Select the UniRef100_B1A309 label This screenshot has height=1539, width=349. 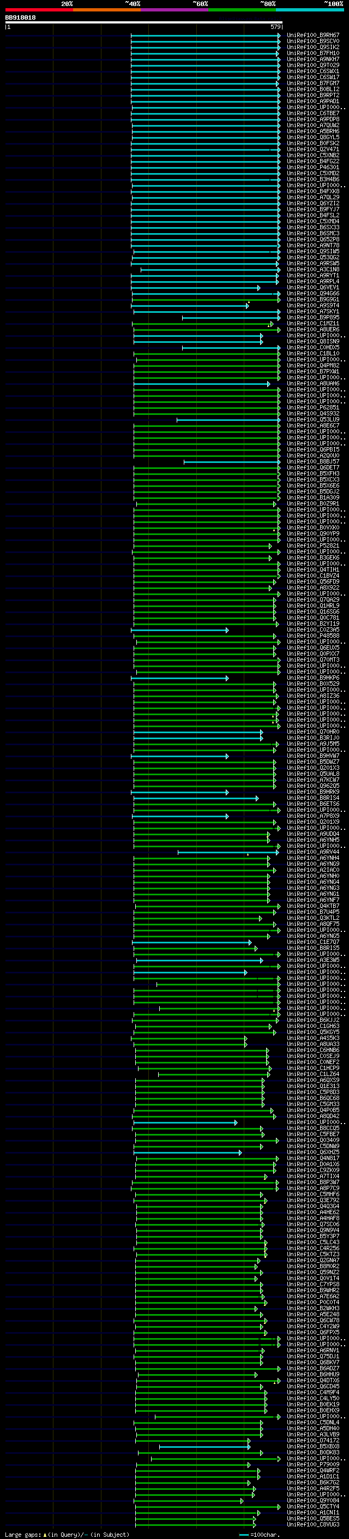(313, 498)
